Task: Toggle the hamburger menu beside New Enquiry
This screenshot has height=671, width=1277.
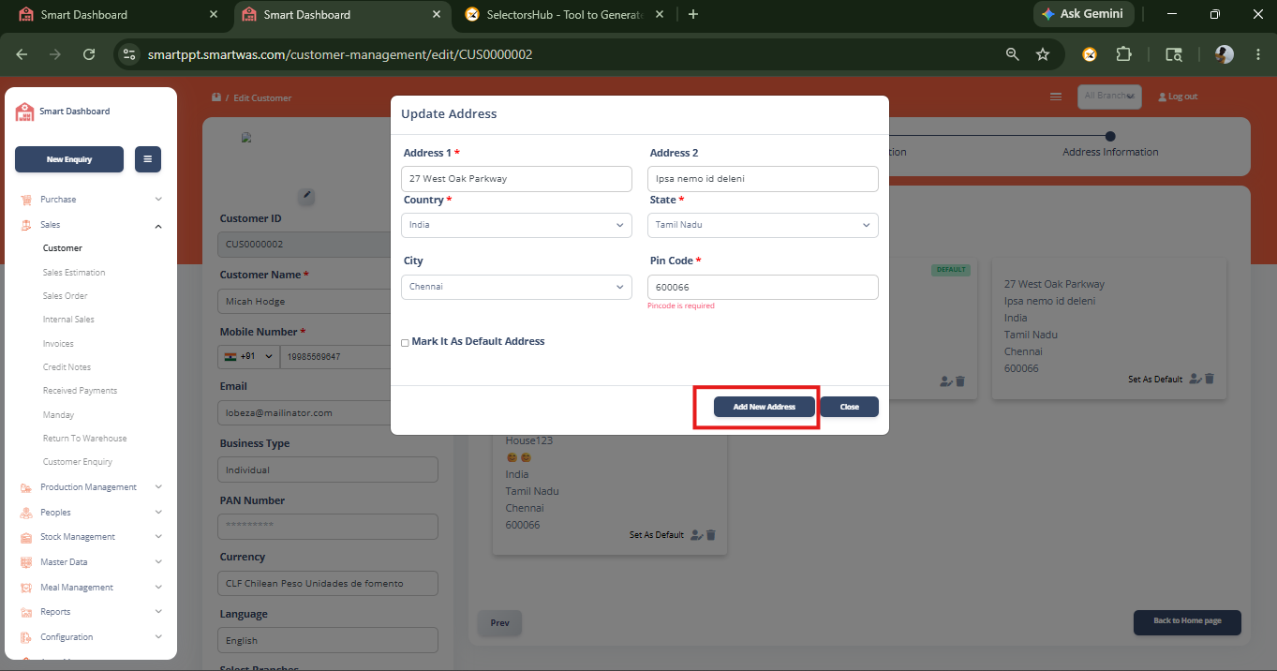Action: [x=148, y=159]
